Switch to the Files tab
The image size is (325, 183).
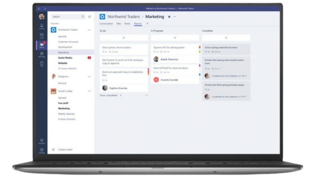click(x=119, y=24)
